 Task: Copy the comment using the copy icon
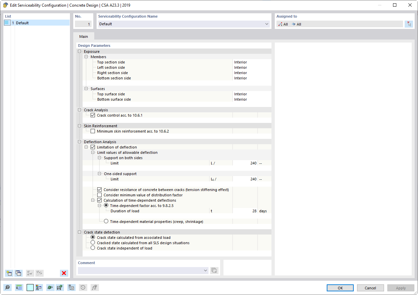click(214, 270)
